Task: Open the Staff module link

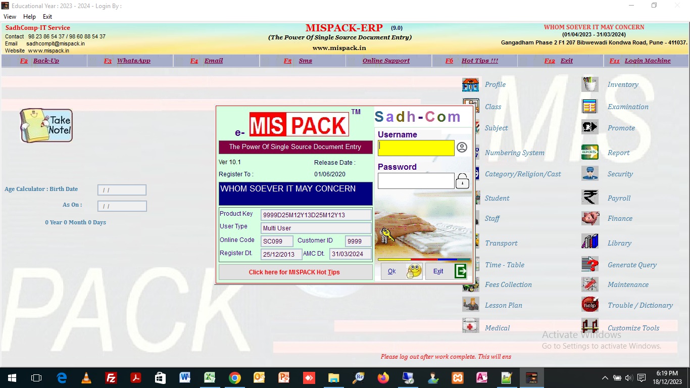Action: click(492, 218)
